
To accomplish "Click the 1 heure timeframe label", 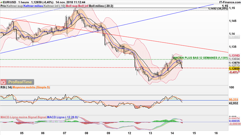I will (x=23, y=2).
